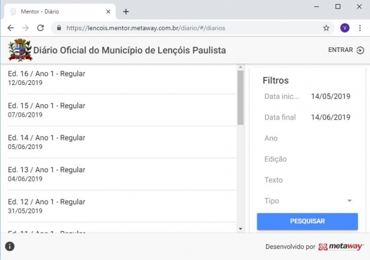
Task: Minimize the browser window
Action: tap(316, 6)
